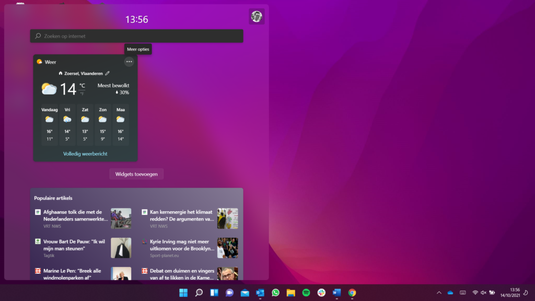
Task: Open the Weer widget title
Action: point(50,62)
